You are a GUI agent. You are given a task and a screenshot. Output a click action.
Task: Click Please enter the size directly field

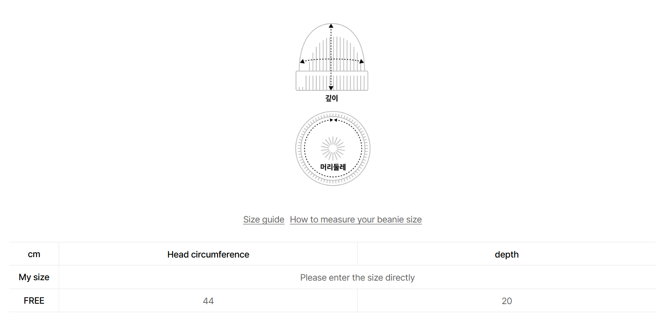click(357, 277)
